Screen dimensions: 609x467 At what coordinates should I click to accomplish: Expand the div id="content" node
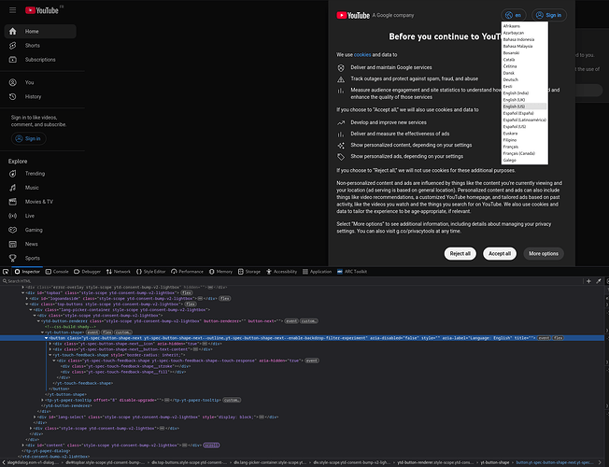click(23, 446)
